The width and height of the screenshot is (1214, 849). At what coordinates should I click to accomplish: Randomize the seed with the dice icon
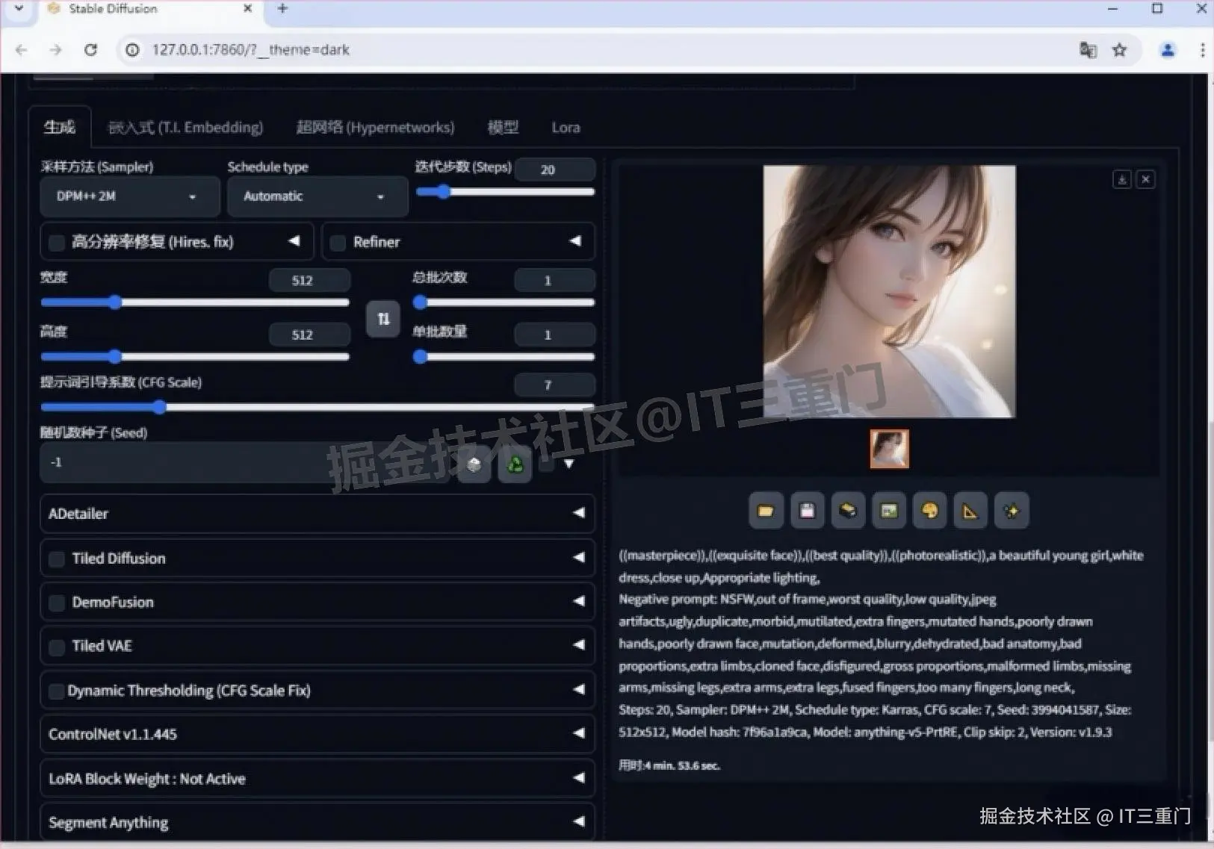tap(474, 464)
